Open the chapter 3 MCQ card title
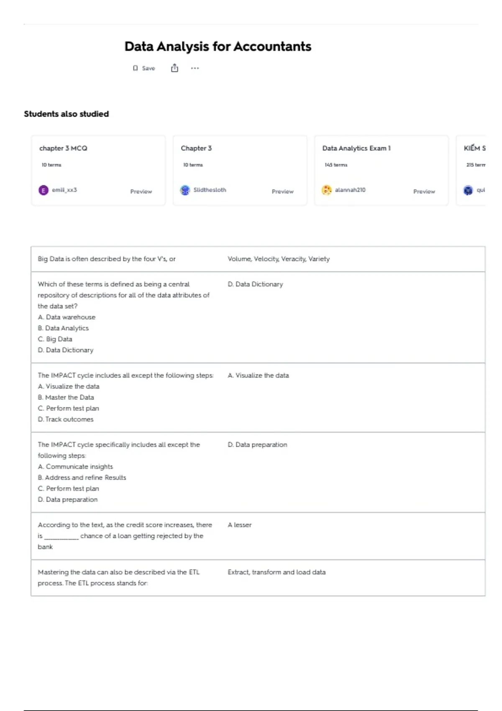502x711 pixels. click(x=63, y=148)
